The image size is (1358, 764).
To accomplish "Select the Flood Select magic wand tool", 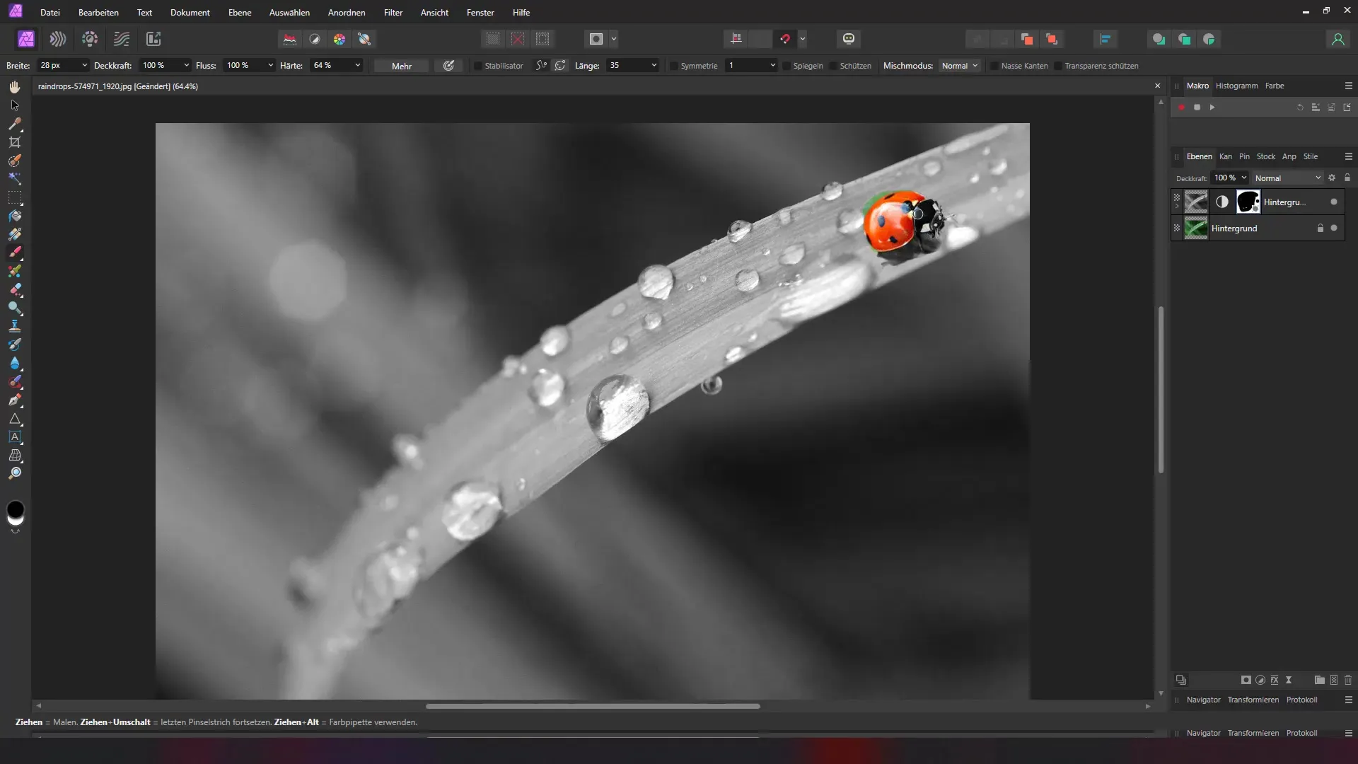I will [x=15, y=179].
